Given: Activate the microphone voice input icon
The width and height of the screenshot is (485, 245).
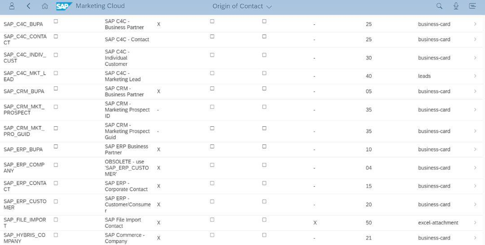Looking at the screenshot, I should pyautogui.click(x=456, y=6).
